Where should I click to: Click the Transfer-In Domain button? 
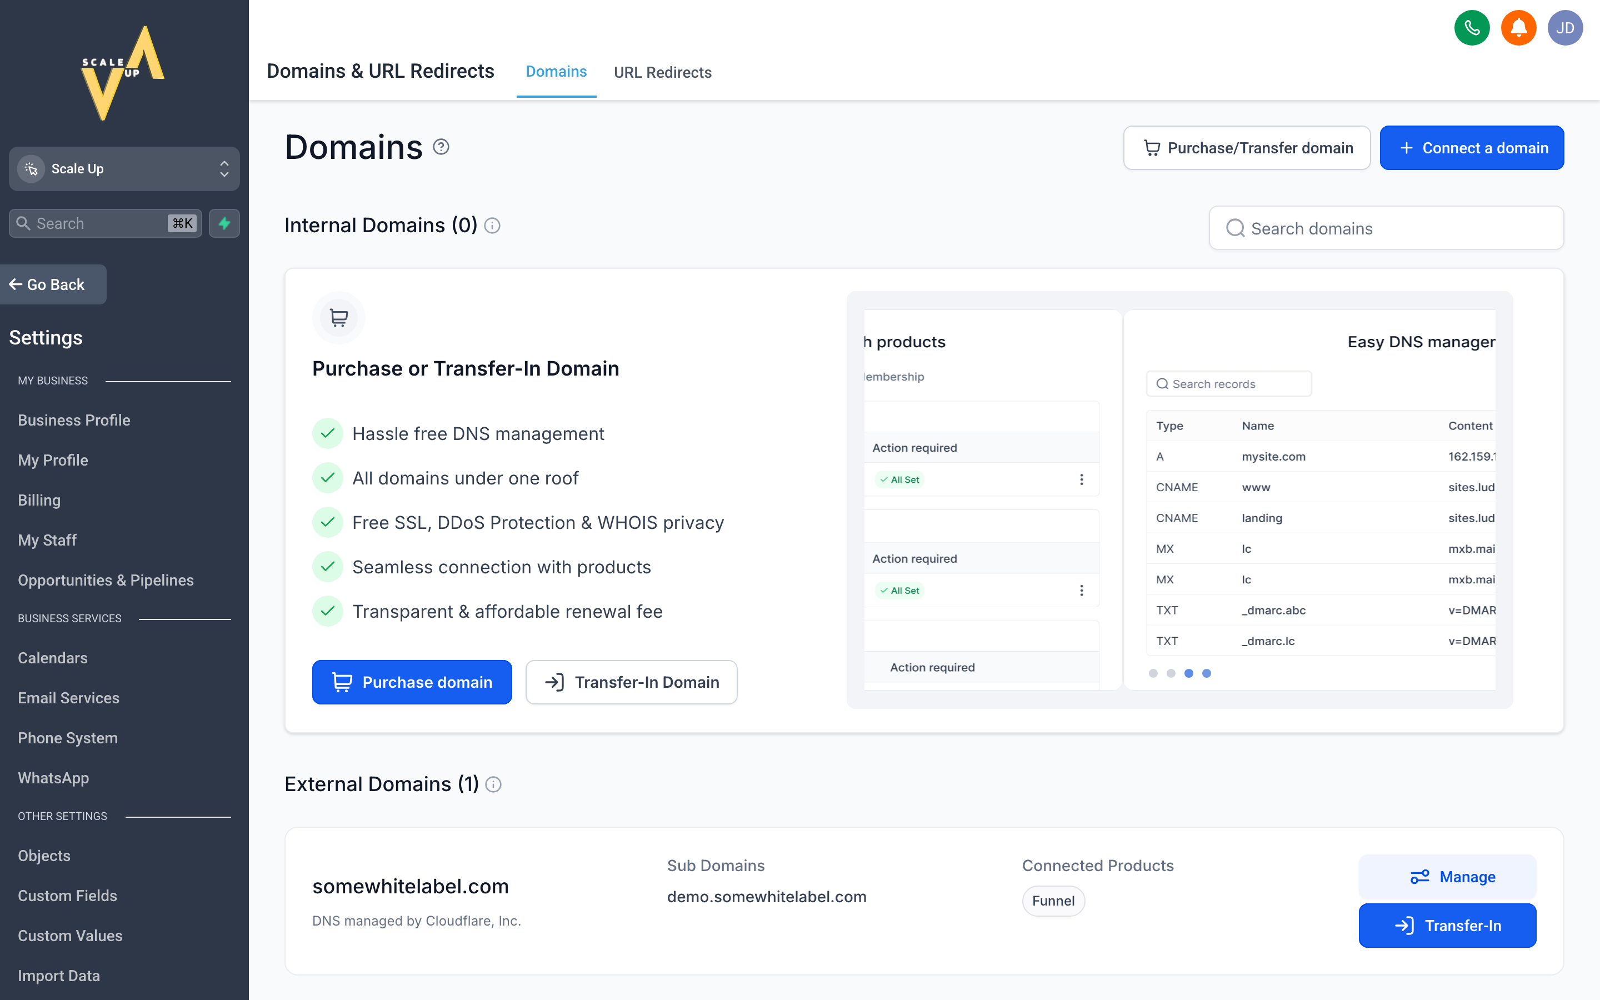pos(632,682)
